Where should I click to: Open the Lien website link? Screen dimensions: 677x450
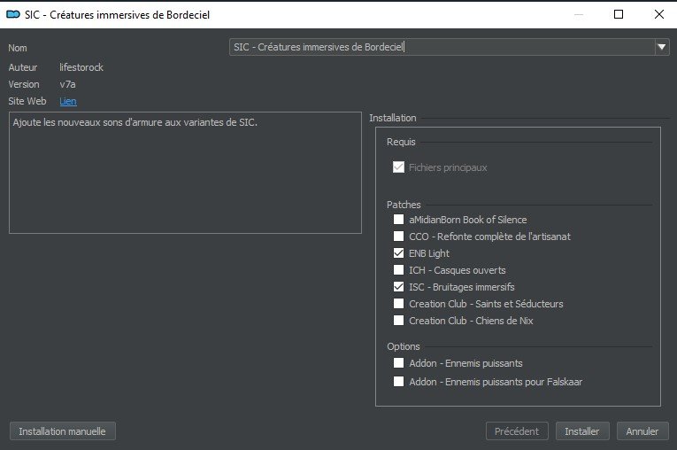[68, 102]
